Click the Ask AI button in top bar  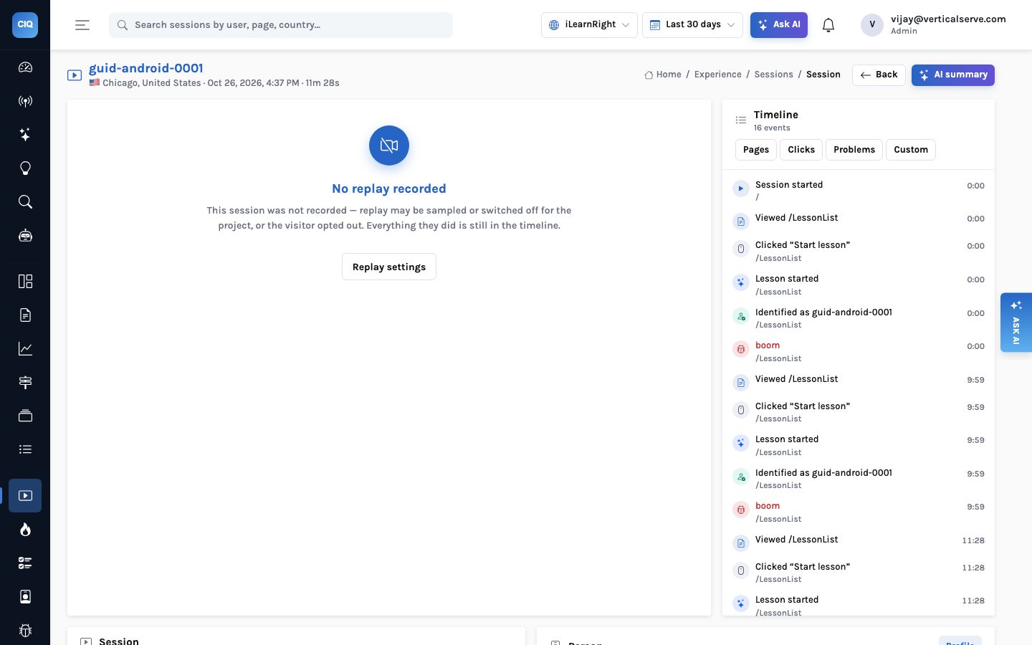coord(779,25)
